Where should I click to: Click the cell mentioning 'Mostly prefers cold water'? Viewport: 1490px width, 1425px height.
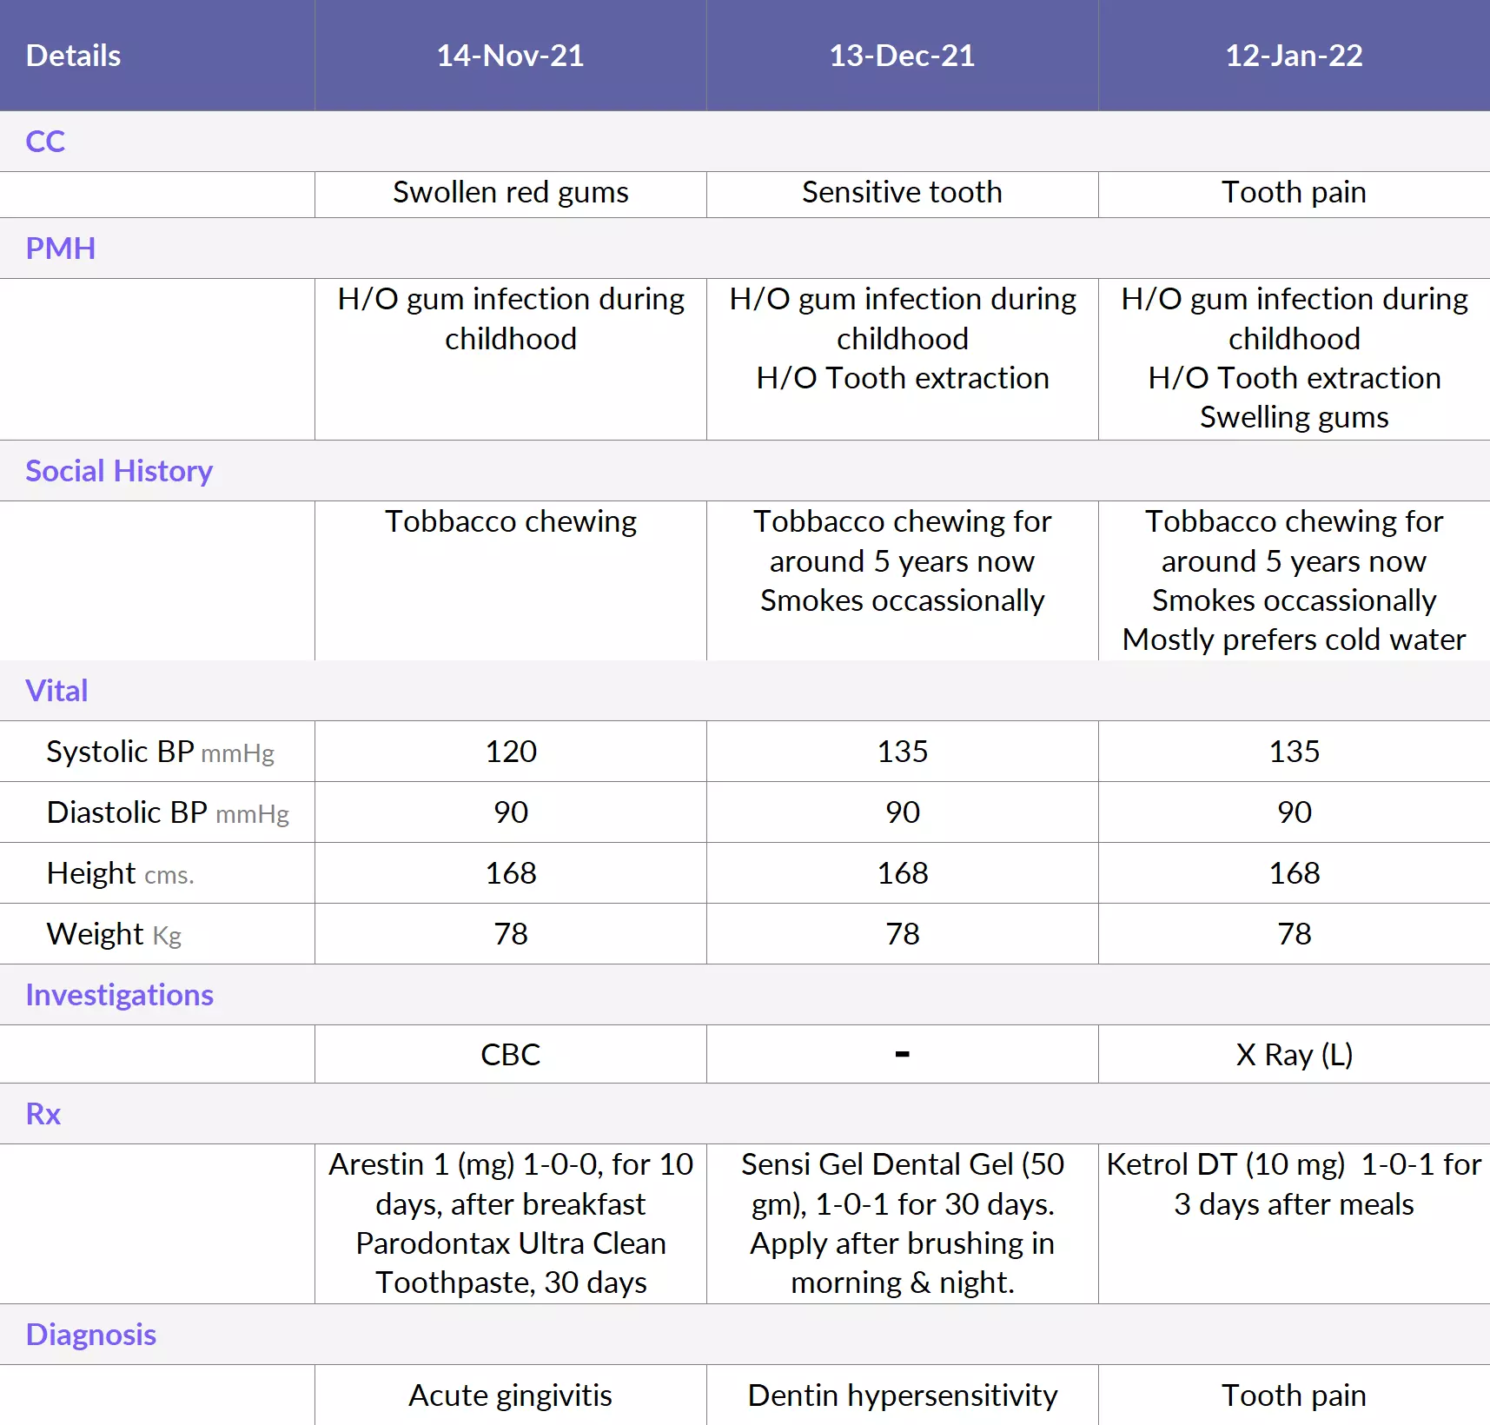pos(1295,580)
